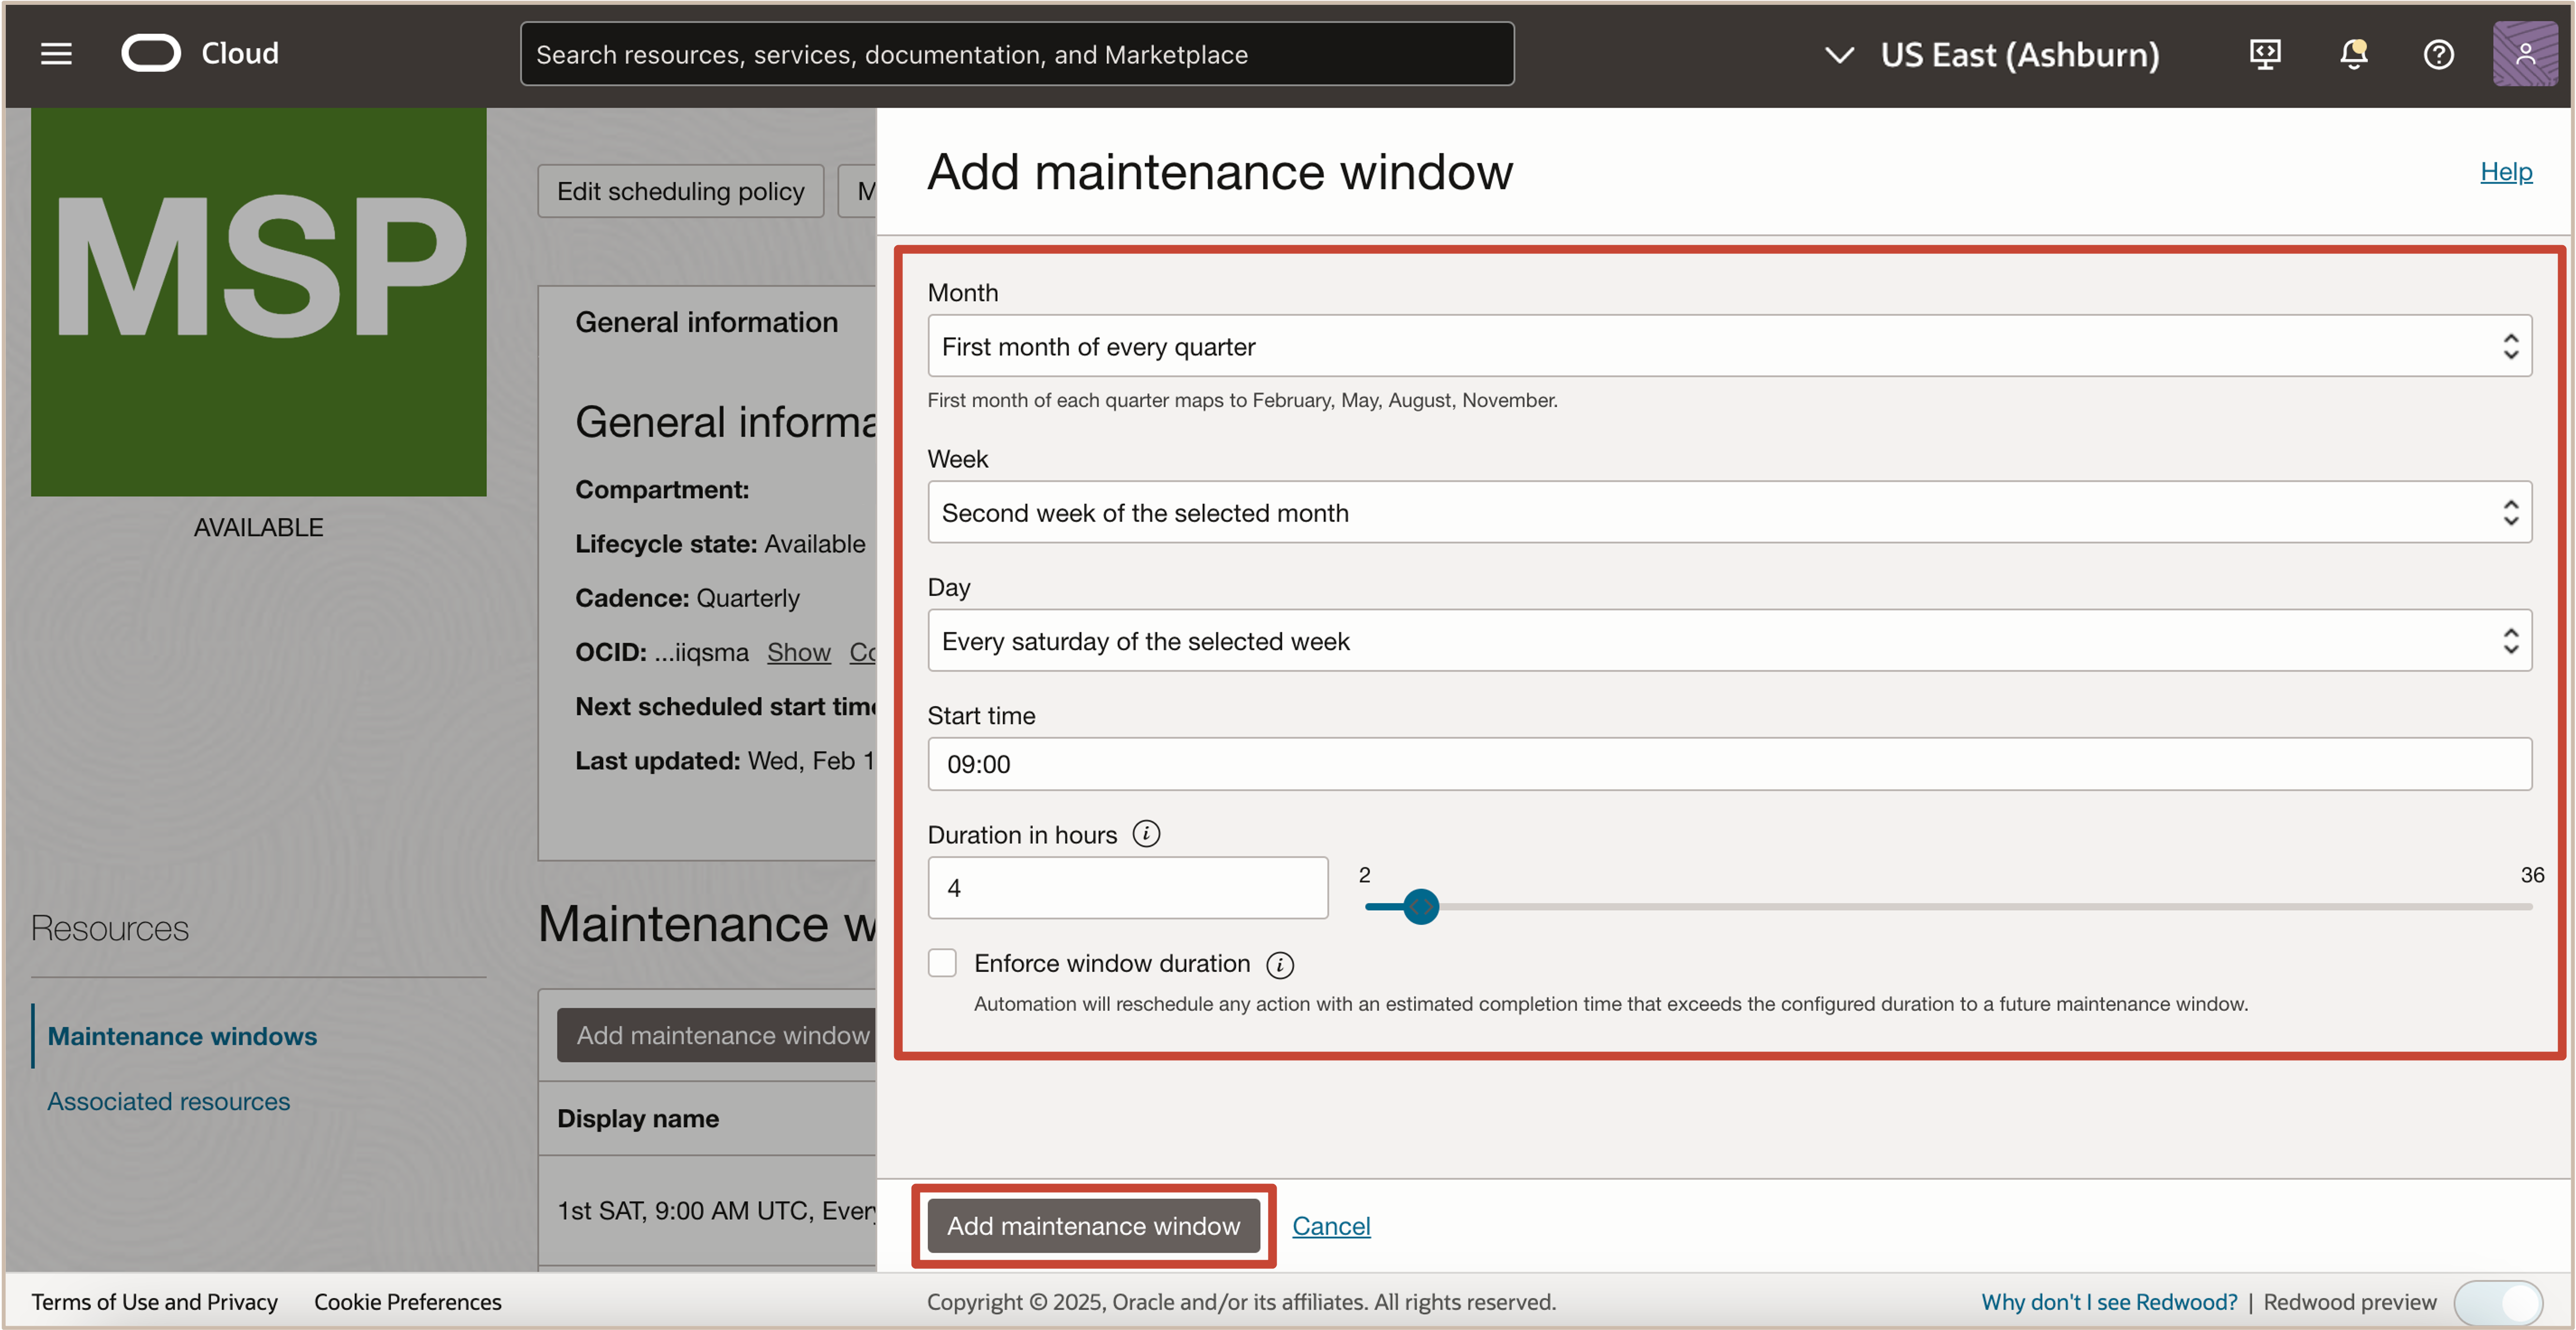The width and height of the screenshot is (2576, 1330).
Task: Enable Enforce window duration
Action: coord(941,962)
